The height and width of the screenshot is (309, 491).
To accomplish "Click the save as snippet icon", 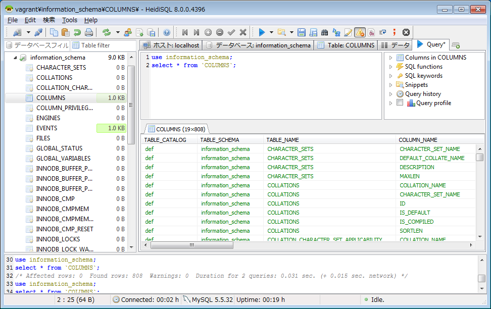I will point(313,32).
